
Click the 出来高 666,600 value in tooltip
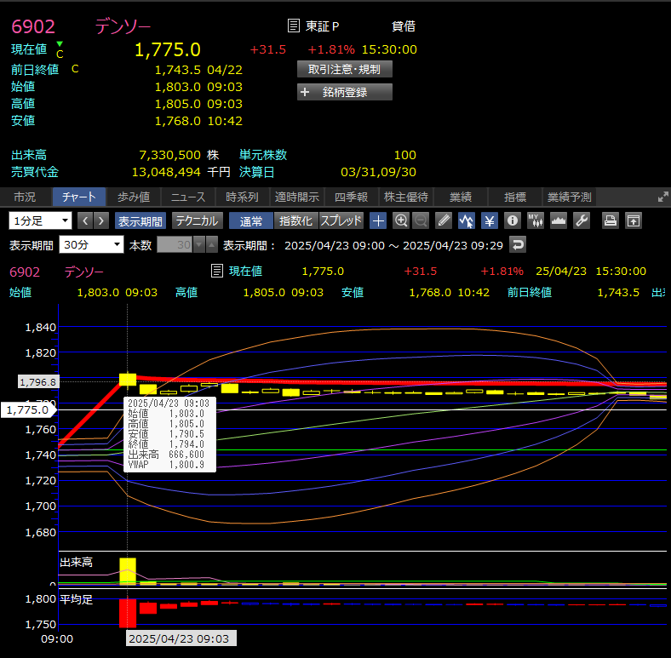click(186, 455)
